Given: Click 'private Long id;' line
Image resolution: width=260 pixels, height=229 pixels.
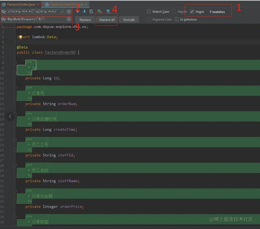Looking at the screenshot, I should [43, 78].
